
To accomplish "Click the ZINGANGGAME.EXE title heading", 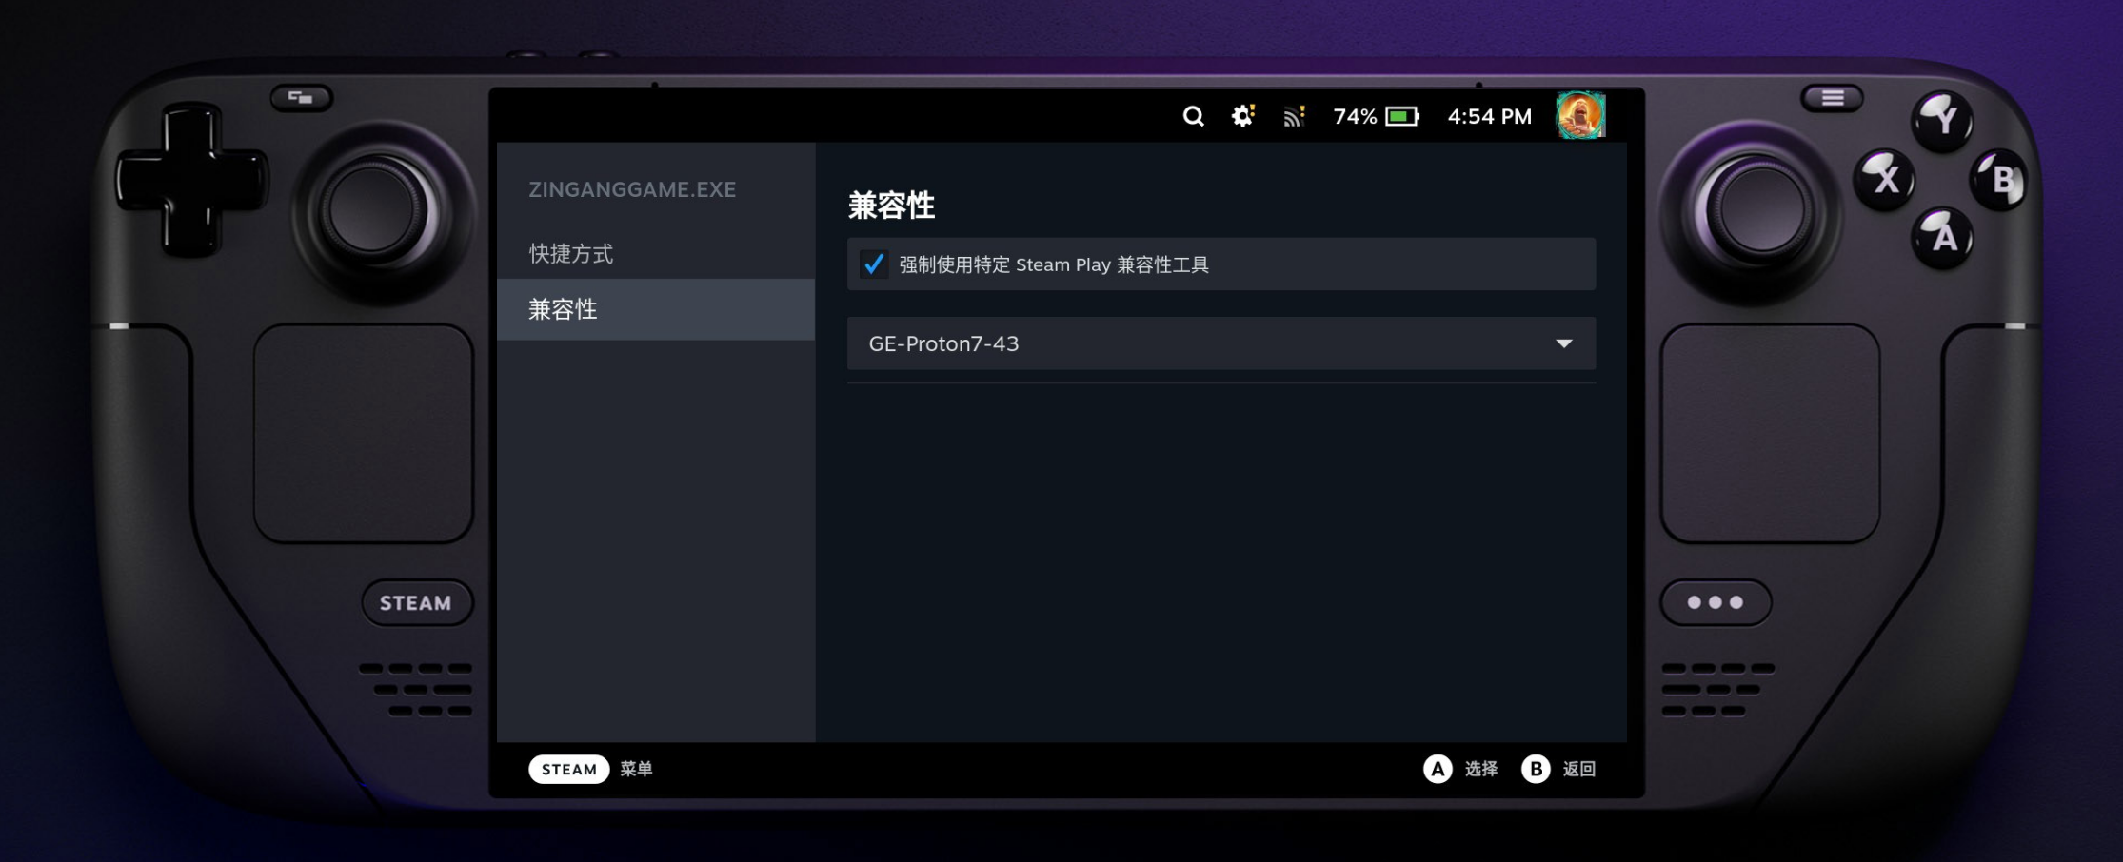I will point(632,188).
